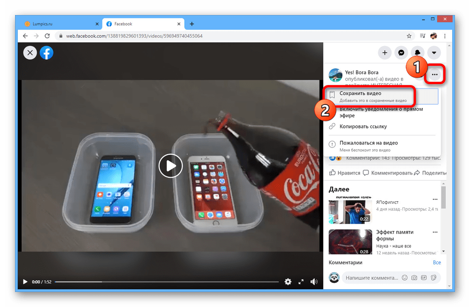Choose Копировать ссылку from menu

point(363,126)
